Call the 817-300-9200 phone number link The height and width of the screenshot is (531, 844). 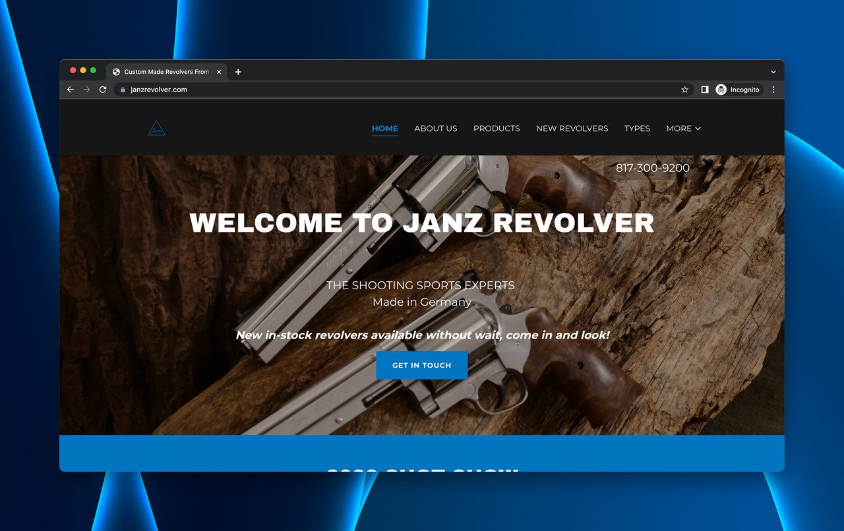click(651, 168)
